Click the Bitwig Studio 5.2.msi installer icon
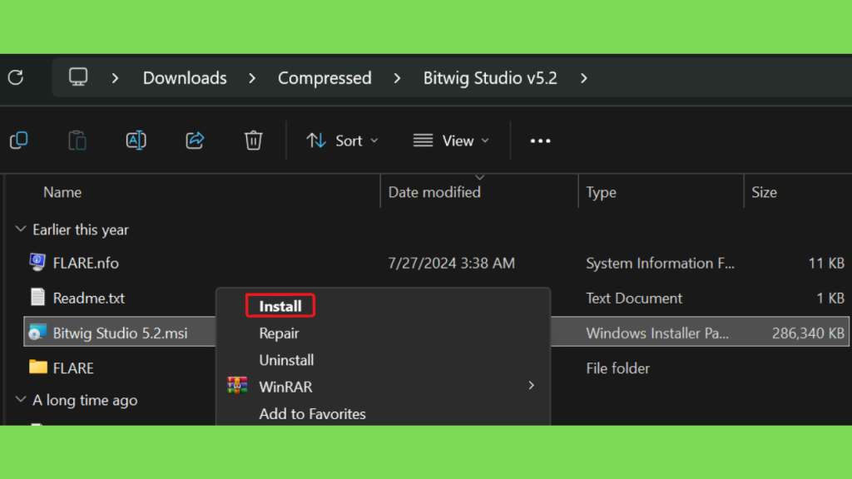This screenshot has width=852, height=479. pos(37,332)
